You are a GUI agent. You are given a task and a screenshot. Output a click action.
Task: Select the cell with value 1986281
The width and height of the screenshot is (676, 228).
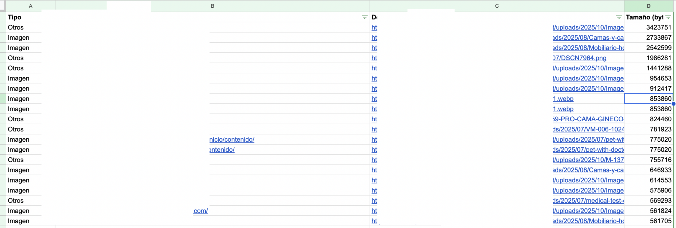coord(648,58)
